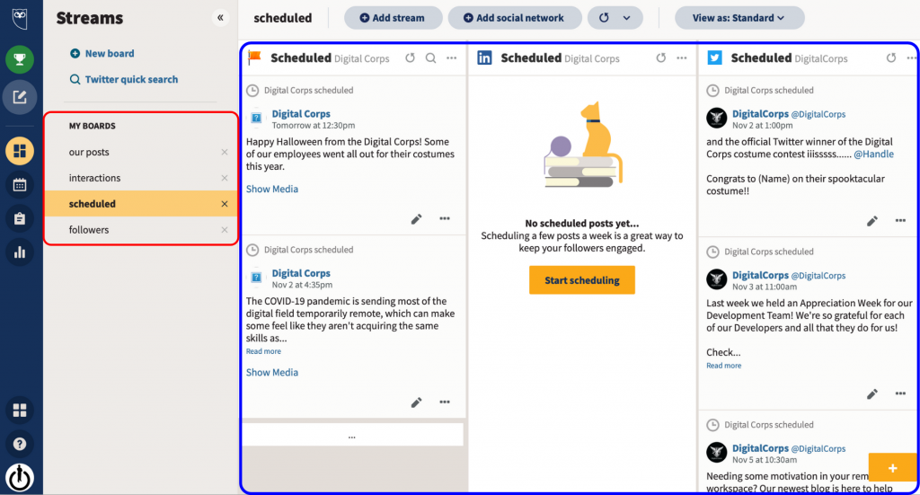Open the calendar planner icon in sidebar
The width and height of the screenshot is (920, 495).
point(20,185)
